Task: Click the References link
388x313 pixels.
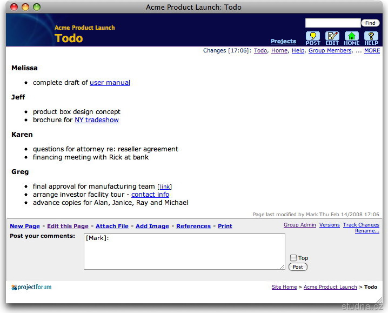Action: tap(193, 226)
